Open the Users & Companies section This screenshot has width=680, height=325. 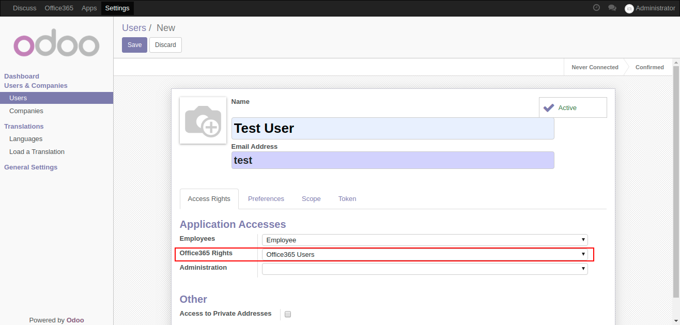tap(36, 86)
